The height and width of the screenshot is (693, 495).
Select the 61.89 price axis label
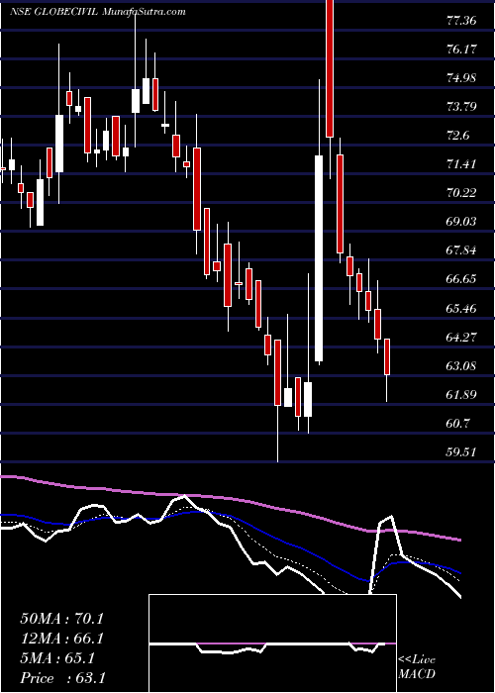pyautogui.click(x=461, y=395)
